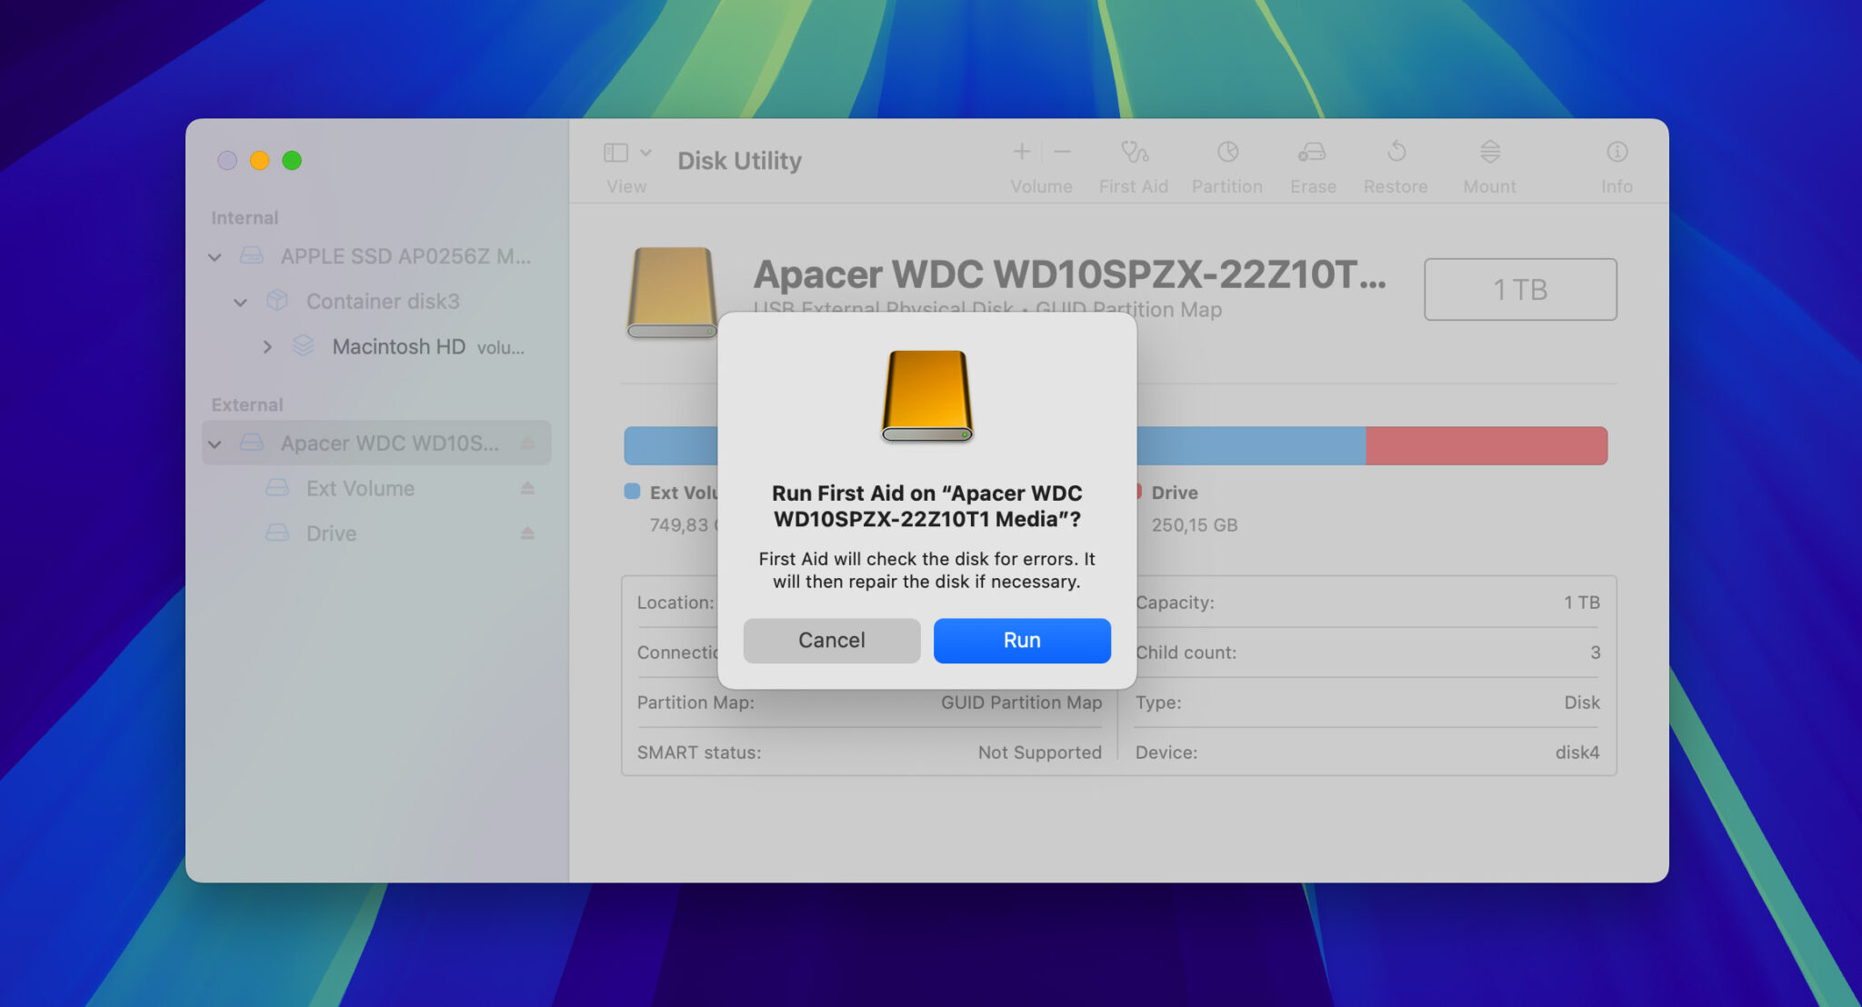Viewport: 1862px width, 1007px height.
Task: Click the View sidebar icon
Action: pos(615,154)
